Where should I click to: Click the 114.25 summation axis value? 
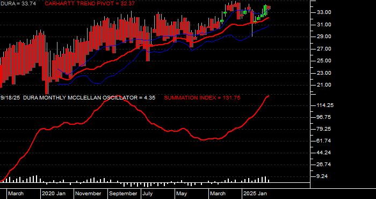pos(326,105)
